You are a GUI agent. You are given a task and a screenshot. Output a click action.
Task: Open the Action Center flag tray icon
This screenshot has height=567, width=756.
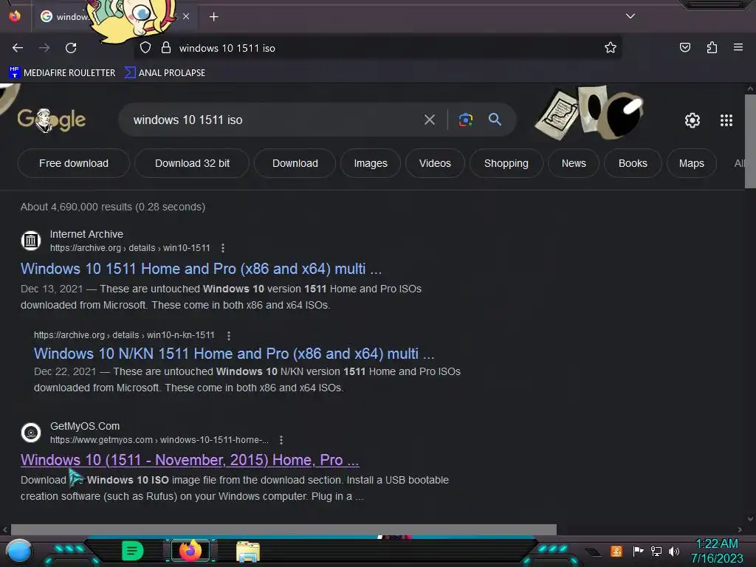point(639,551)
